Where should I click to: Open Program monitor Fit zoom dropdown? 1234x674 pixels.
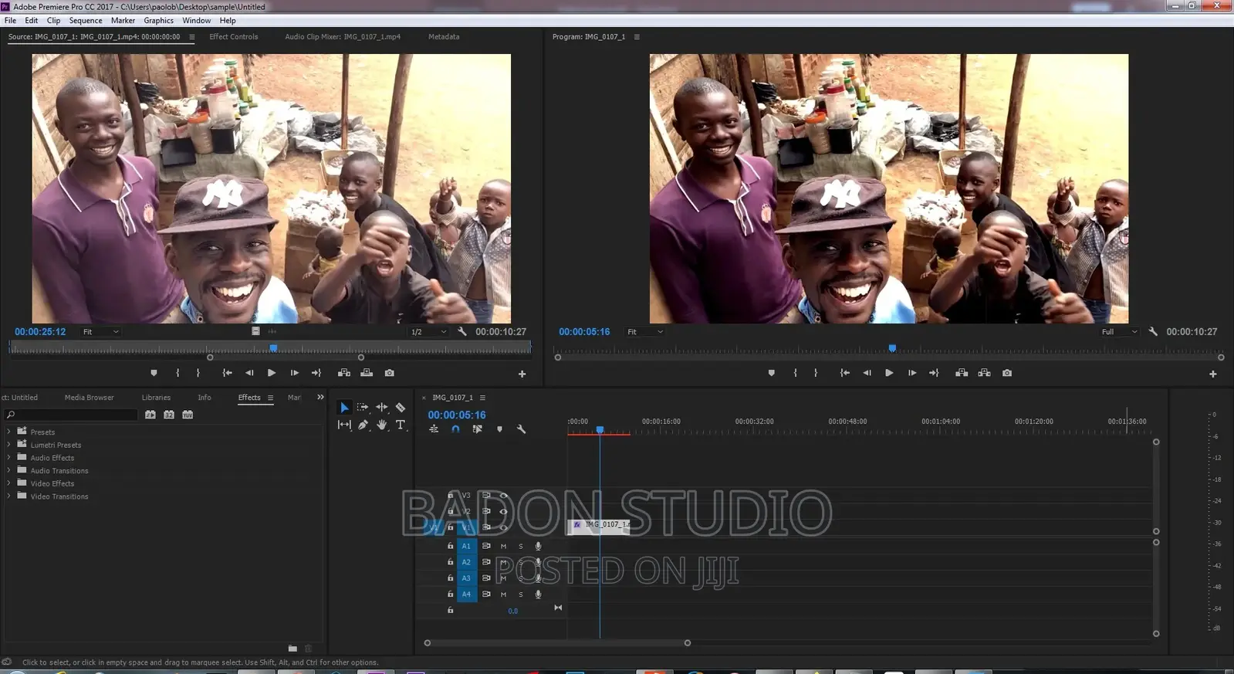(x=644, y=332)
